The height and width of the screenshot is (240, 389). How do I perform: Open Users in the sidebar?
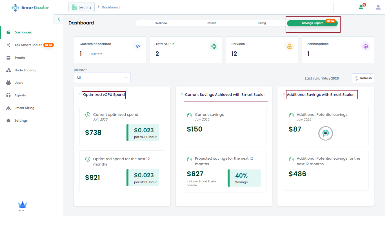[x=19, y=83]
